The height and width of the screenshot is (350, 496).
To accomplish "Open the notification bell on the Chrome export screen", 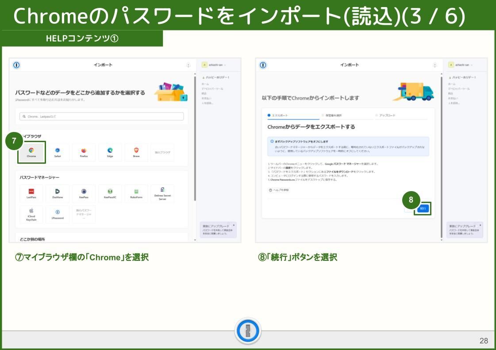I will point(434,65).
